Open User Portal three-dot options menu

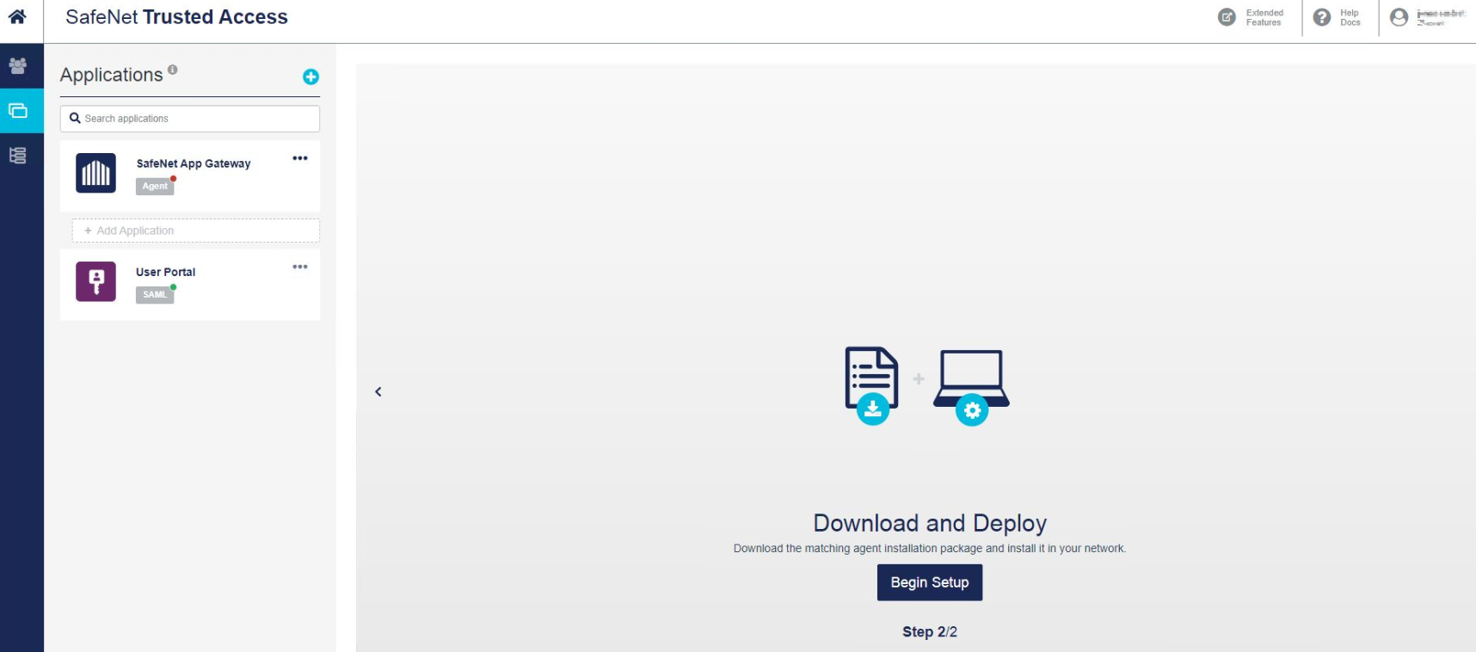(300, 267)
